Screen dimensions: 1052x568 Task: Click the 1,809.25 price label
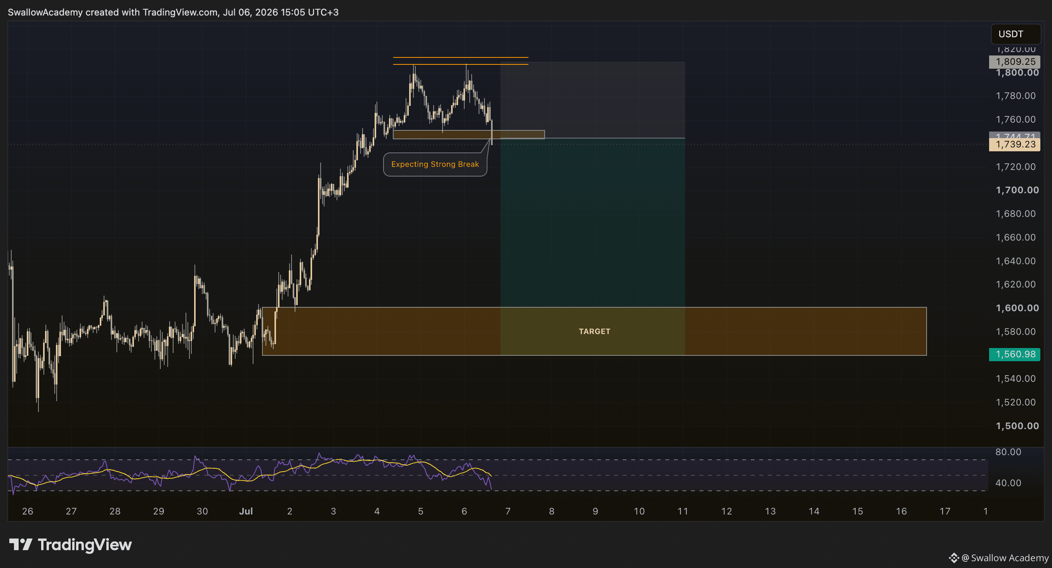[1014, 62]
